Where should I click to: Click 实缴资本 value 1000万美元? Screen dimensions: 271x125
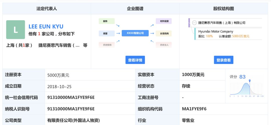[193, 75]
